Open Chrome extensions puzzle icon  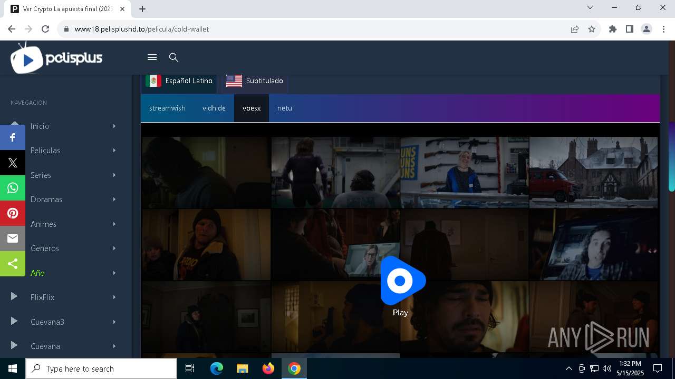point(613,29)
